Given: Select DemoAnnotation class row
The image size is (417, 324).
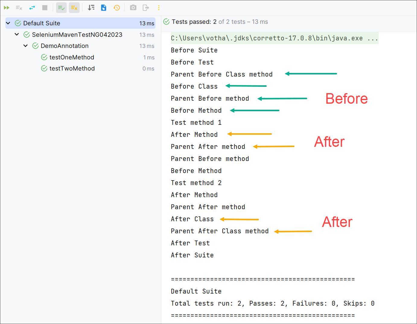Looking at the screenshot, I should (x=80, y=46).
